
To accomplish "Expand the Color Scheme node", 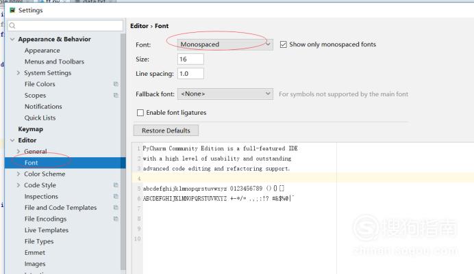I will 18,174.
